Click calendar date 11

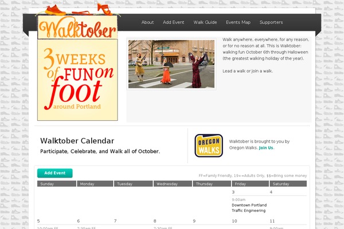[272, 221]
